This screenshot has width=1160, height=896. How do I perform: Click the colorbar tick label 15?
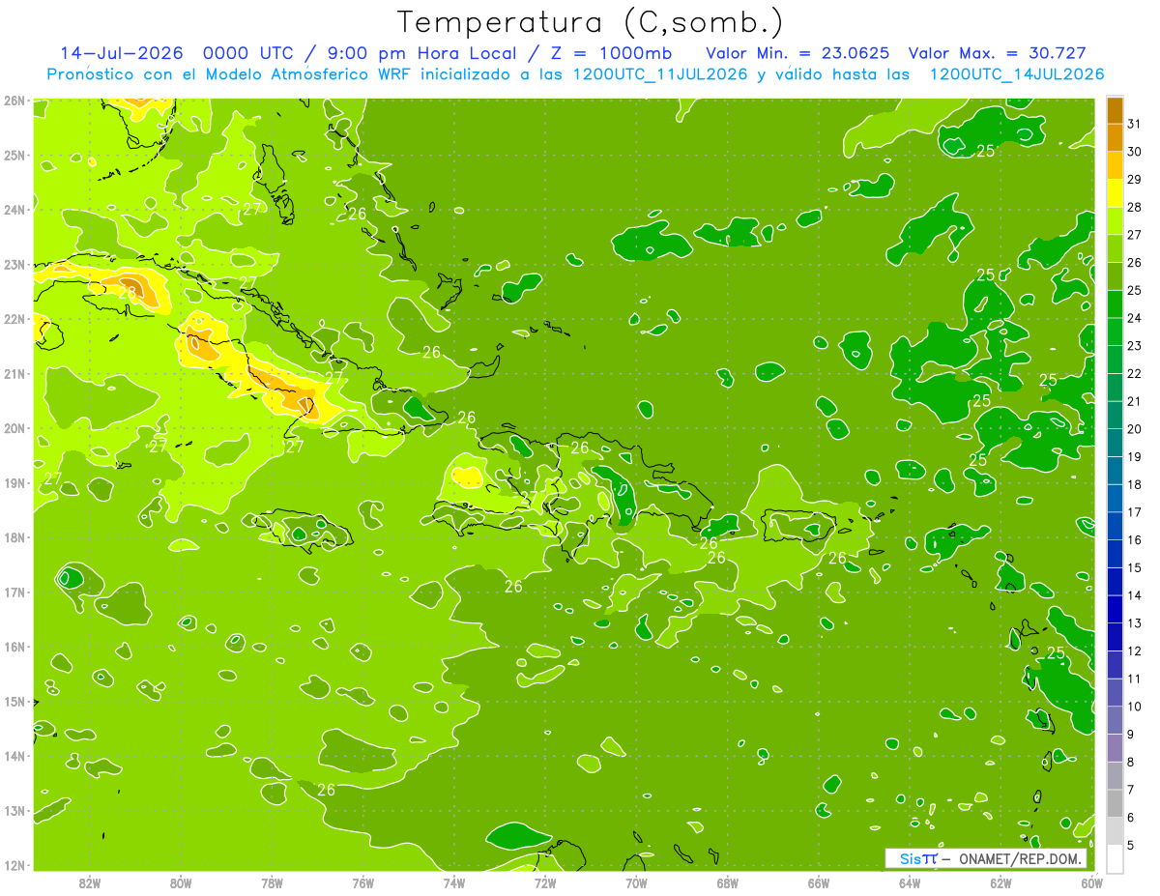[1135, 567]
